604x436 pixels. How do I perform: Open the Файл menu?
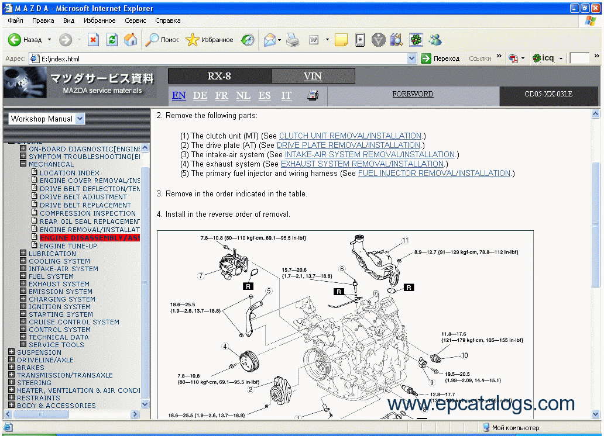tap(15, 20)
